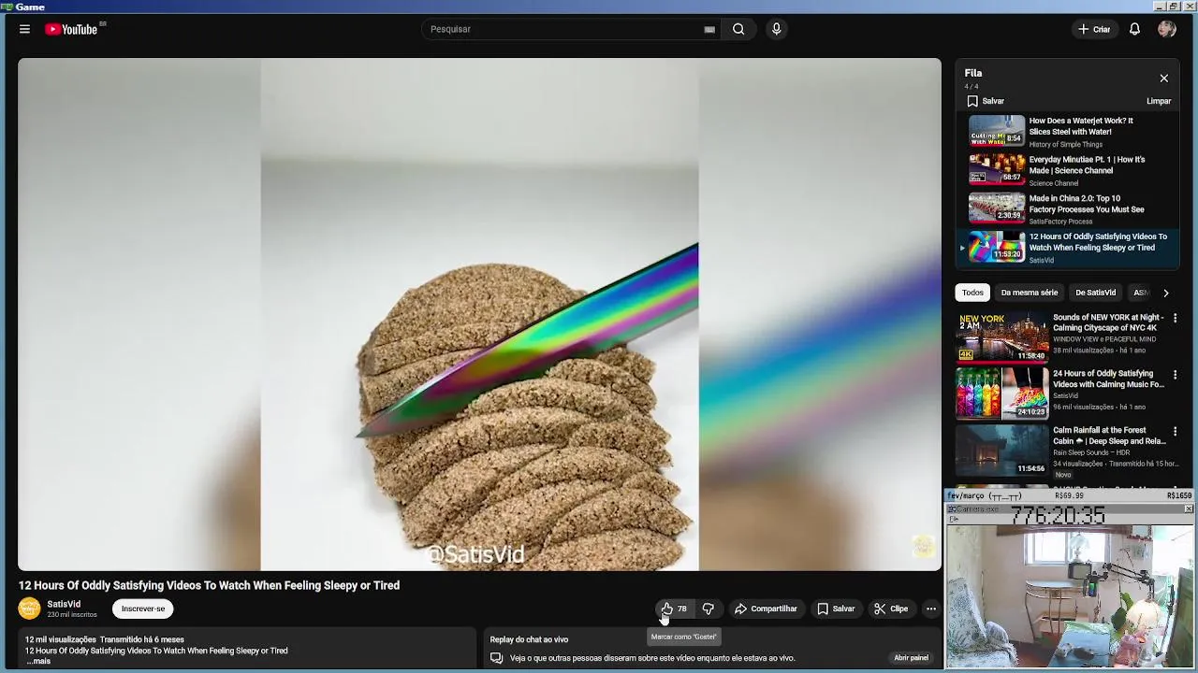The width and height of the screenshot is (1198, 673).
Task: Click the 'Replay do chat ao vivo' heading
Action: (x=529, y=639)
